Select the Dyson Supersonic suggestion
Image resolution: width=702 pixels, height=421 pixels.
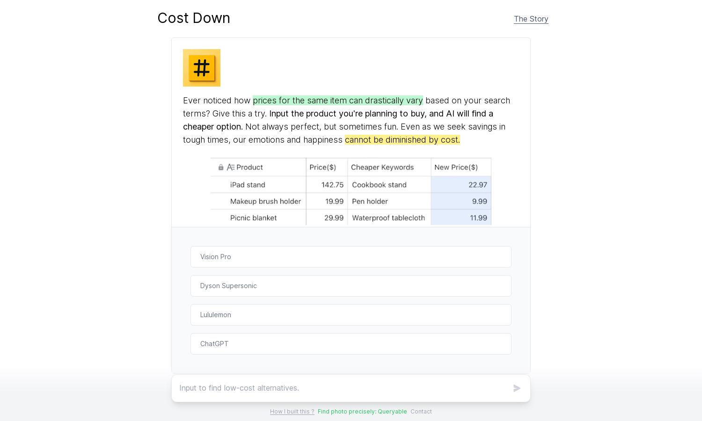click(351, 286)
